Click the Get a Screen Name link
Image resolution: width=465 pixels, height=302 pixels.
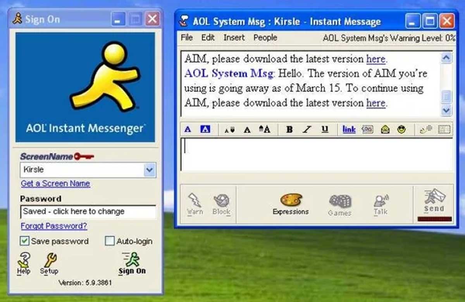55,183
